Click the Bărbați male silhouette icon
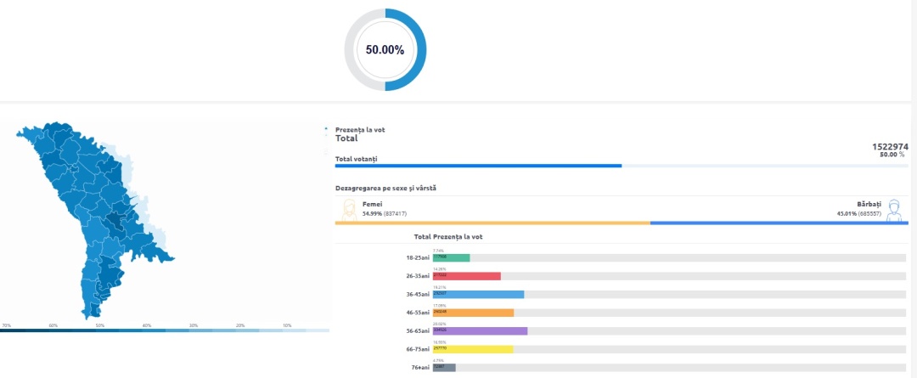The image size is (917, 378). point(892,209)
